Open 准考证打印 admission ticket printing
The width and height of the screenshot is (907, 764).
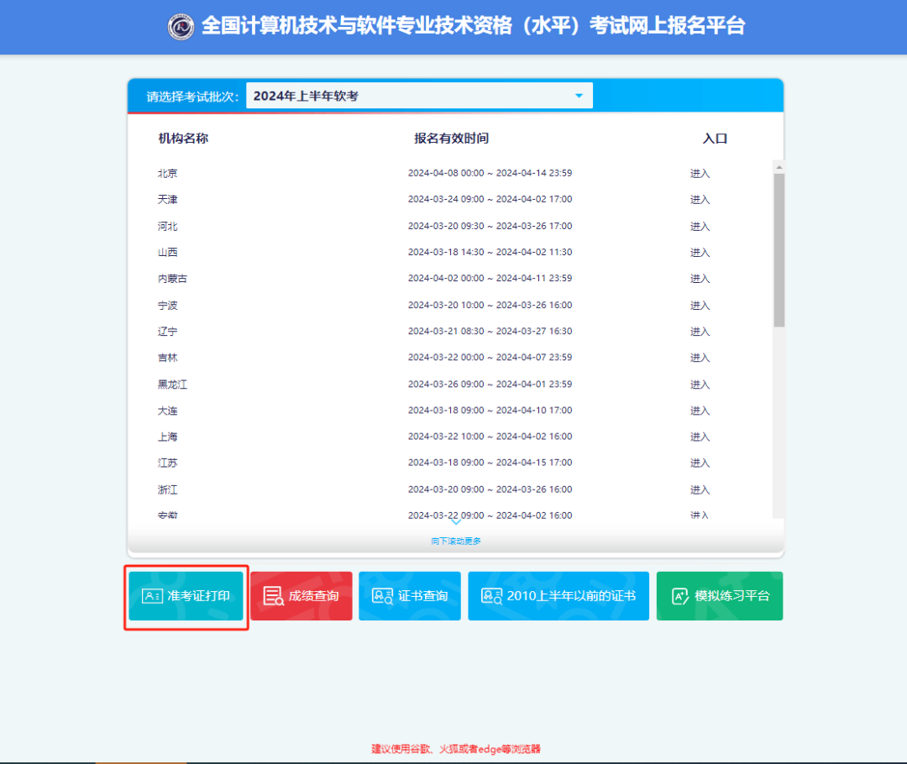(x=186, y=596)
